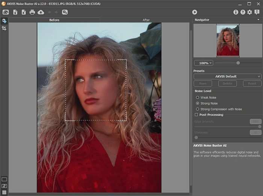Click the Open Image file icon
The width and height of the screenshot is (263, 196).
(15, 12)
